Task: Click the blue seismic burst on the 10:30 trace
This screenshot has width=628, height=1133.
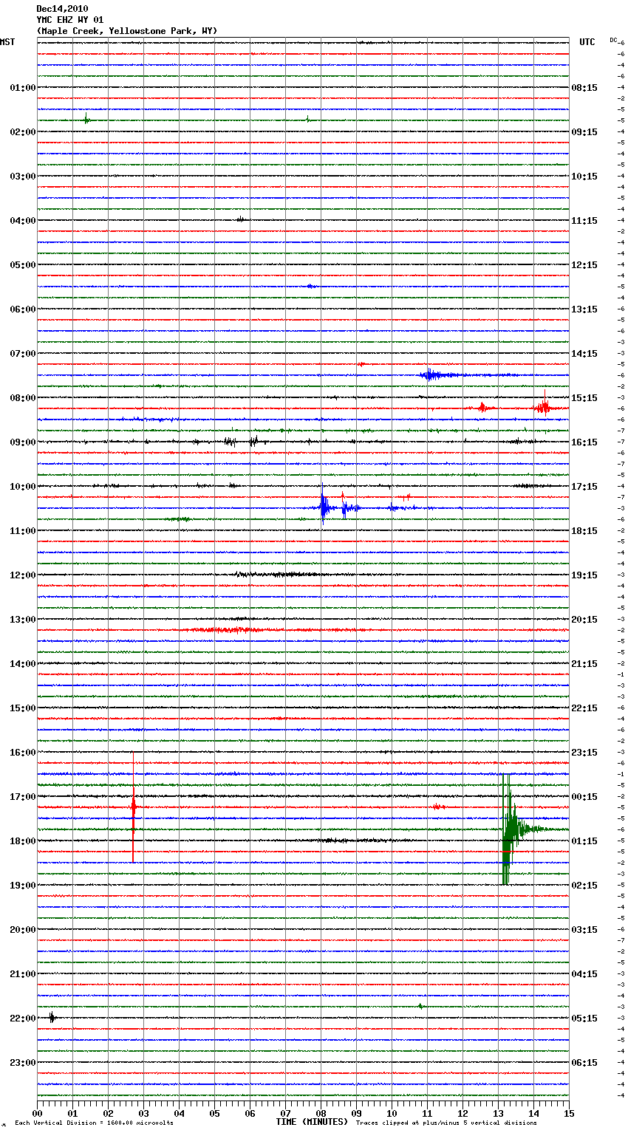Action: point(324,507)
